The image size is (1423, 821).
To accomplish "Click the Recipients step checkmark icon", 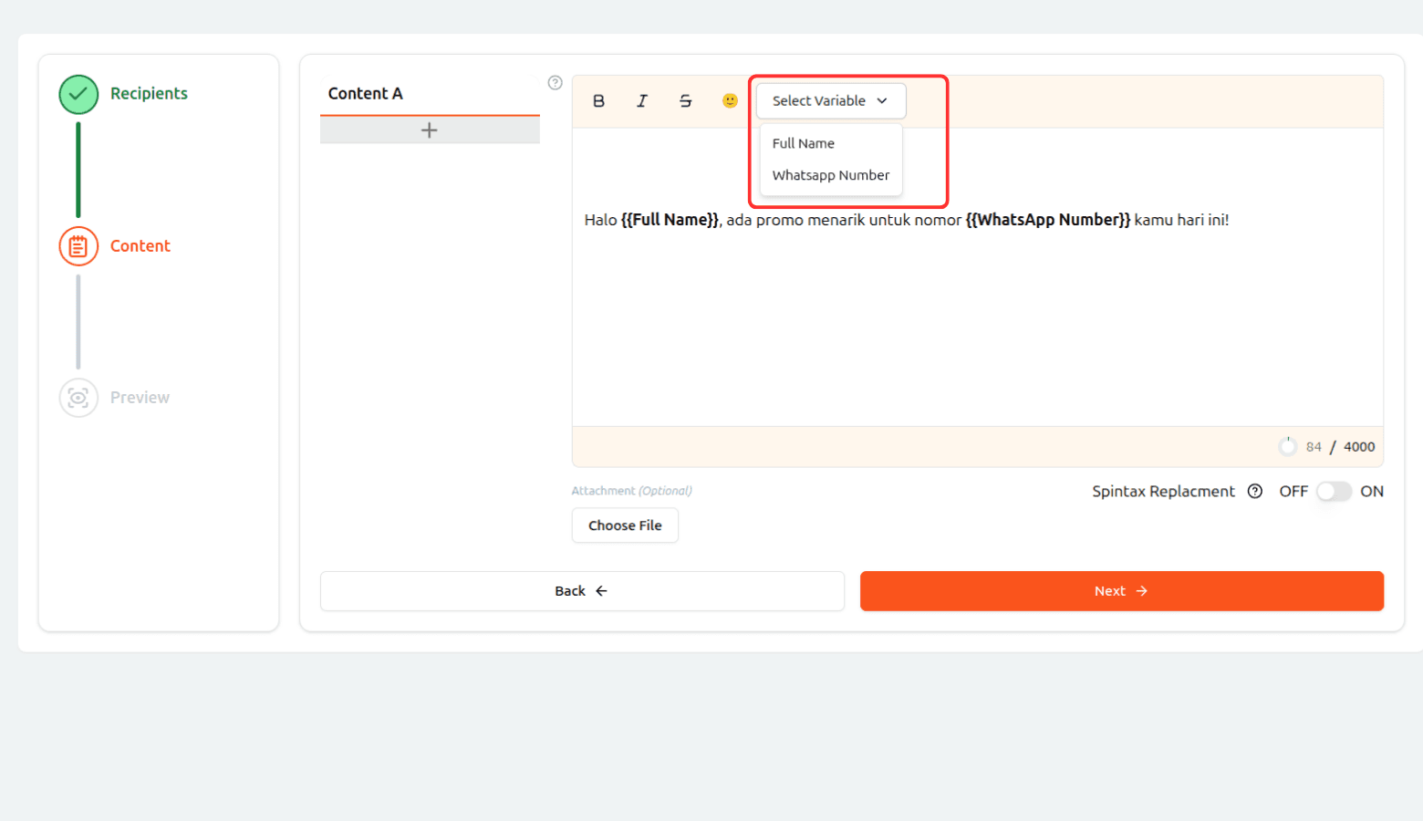I will [x=78, y=94].
